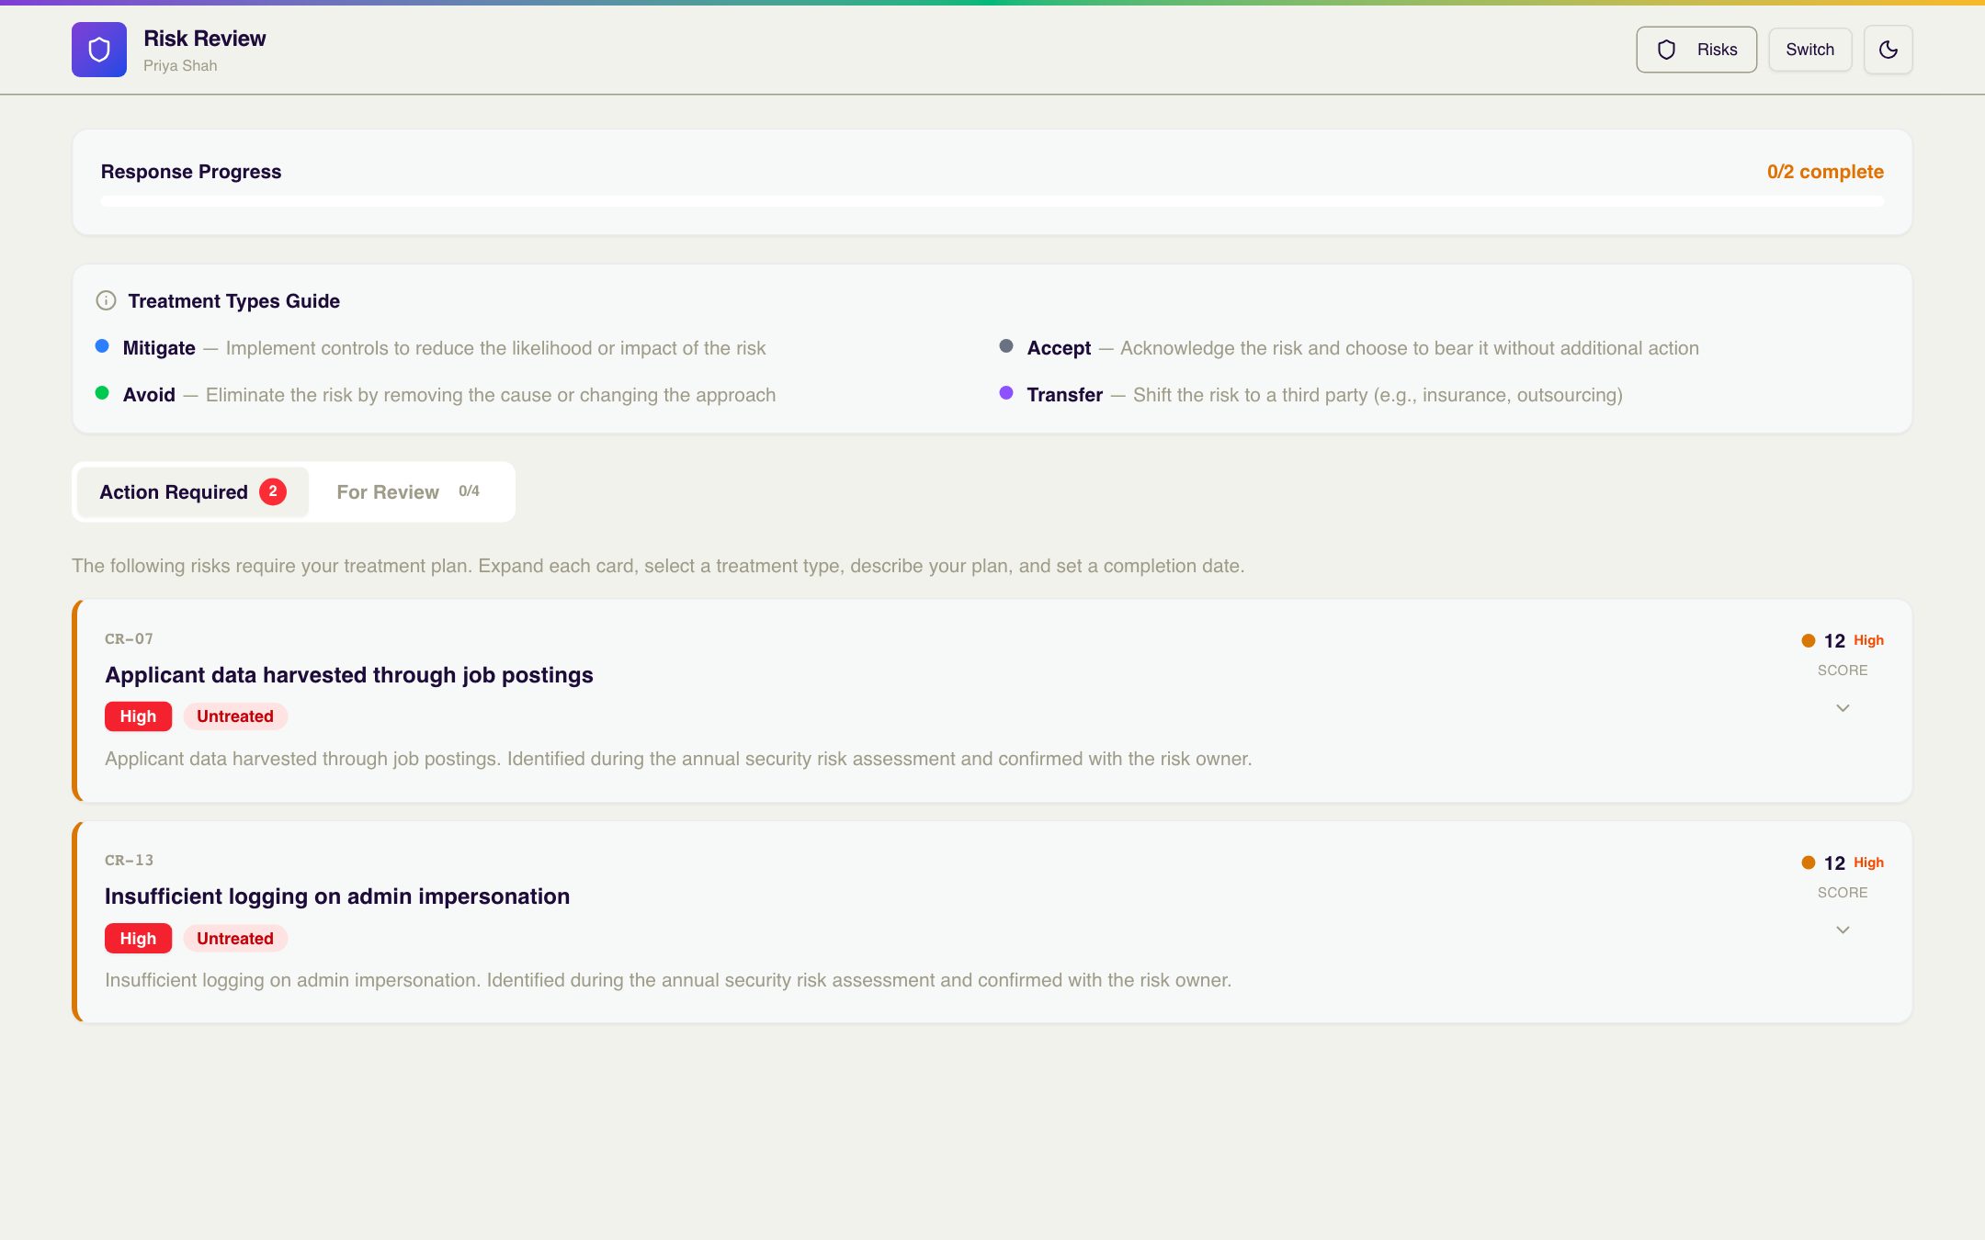Open the Risks page button
Image resolution: width=1985 pixels, height=1240 pixels.
coord(1696,50)
